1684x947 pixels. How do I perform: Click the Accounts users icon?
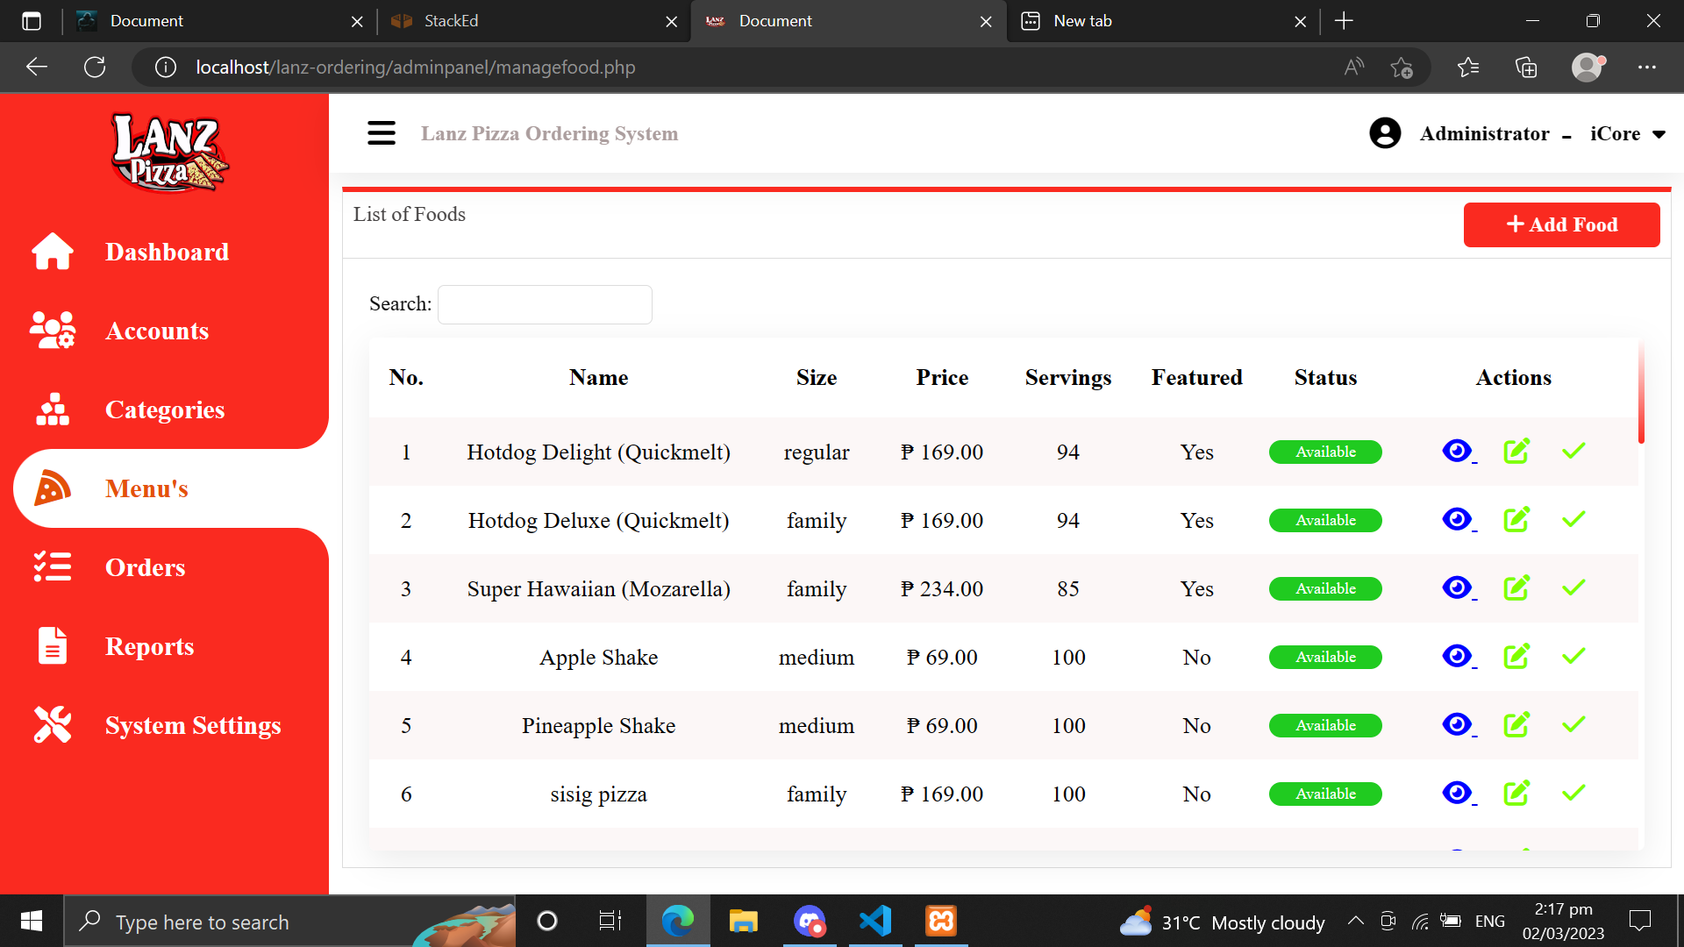(53, 331)
